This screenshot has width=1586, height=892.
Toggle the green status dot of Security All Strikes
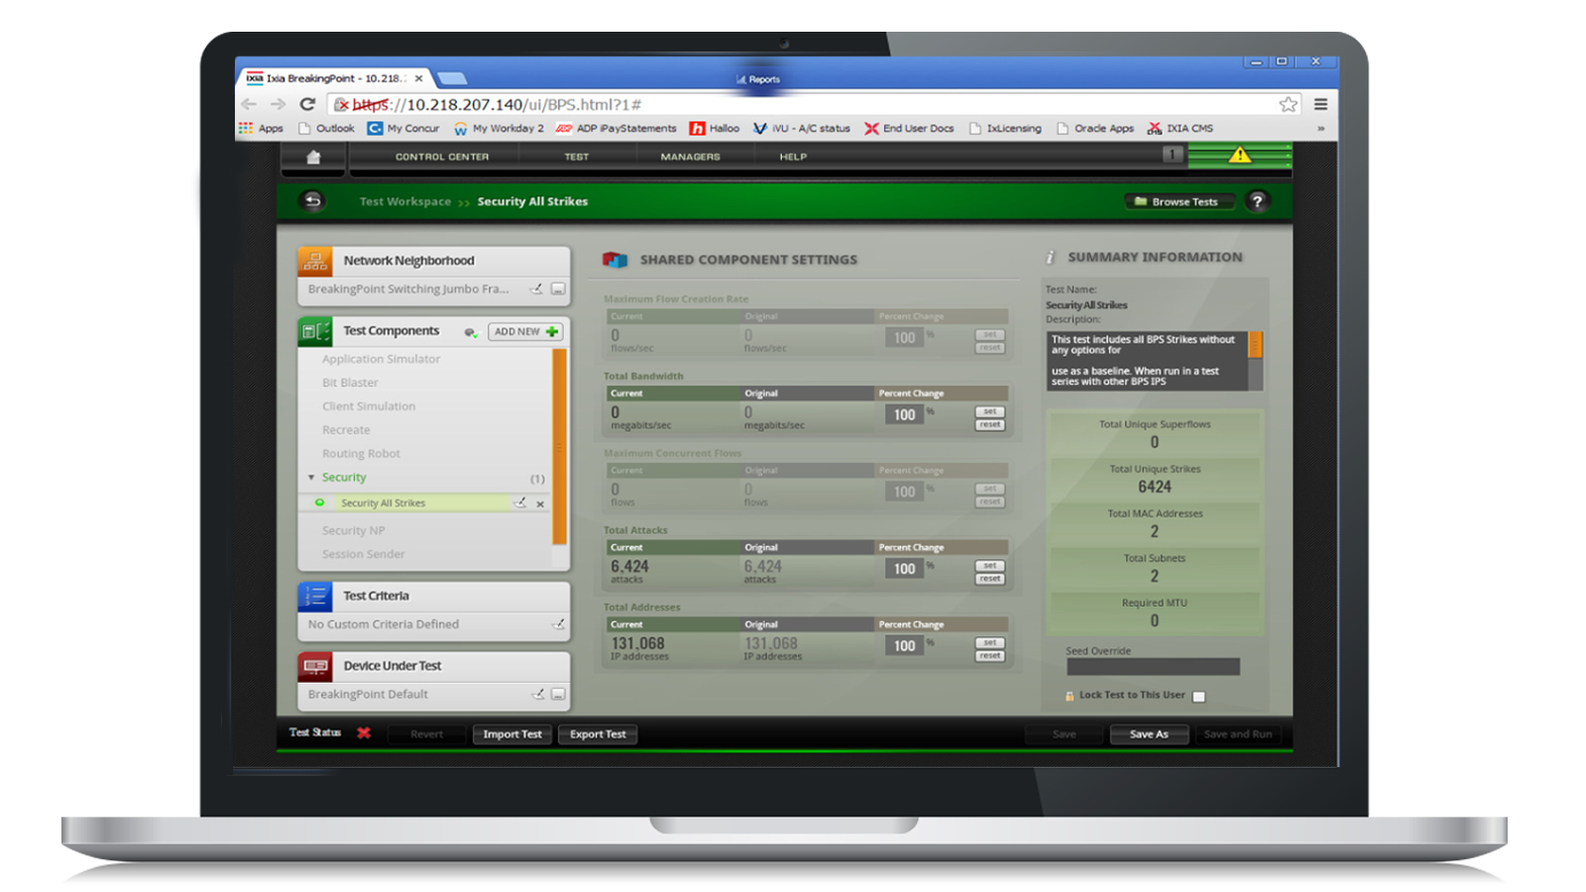pos(319,502)
